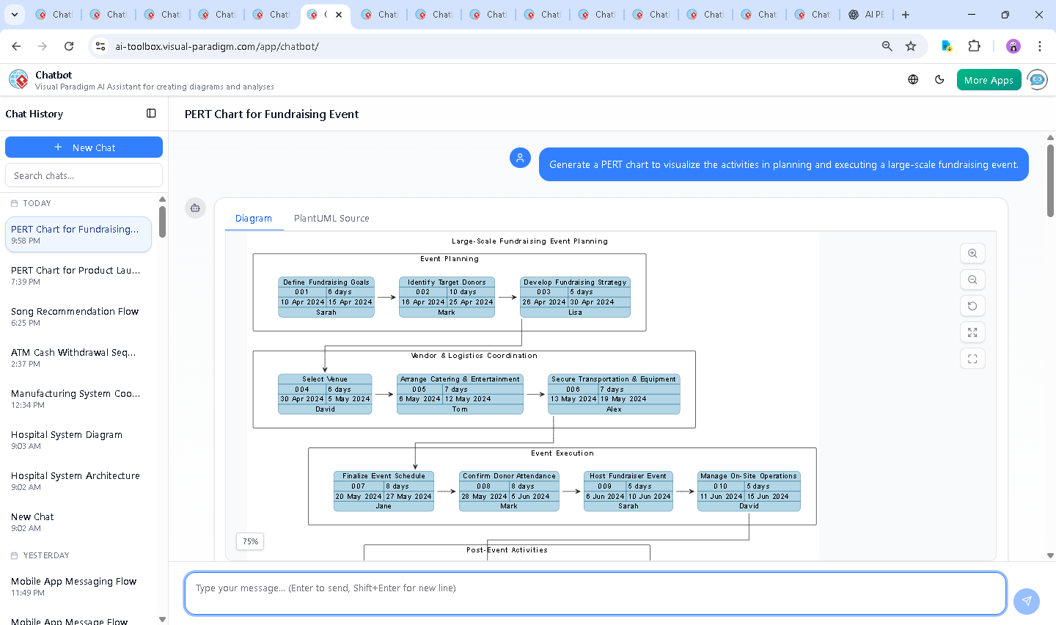The width and height of the screenshot is (1056, 625).
Task: Bookmark this page with the star icon
Action: [911, 46]
